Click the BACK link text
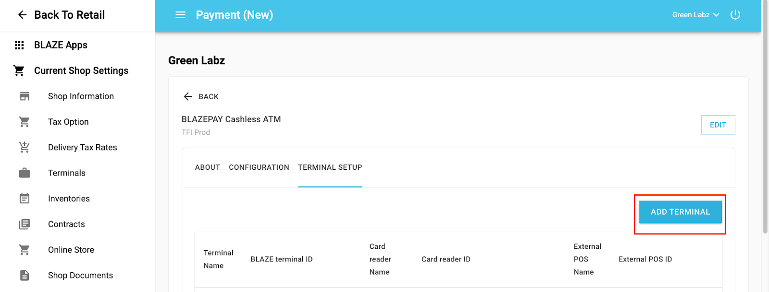The height and width of the screenshot is (292, 769). pos(209,96)
